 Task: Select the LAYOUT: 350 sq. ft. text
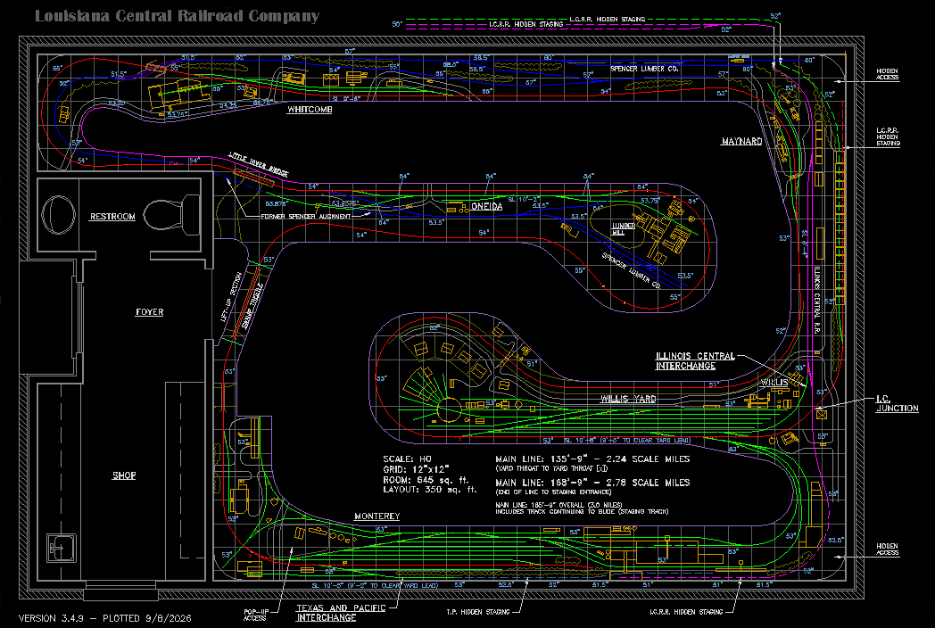point(429,490)
